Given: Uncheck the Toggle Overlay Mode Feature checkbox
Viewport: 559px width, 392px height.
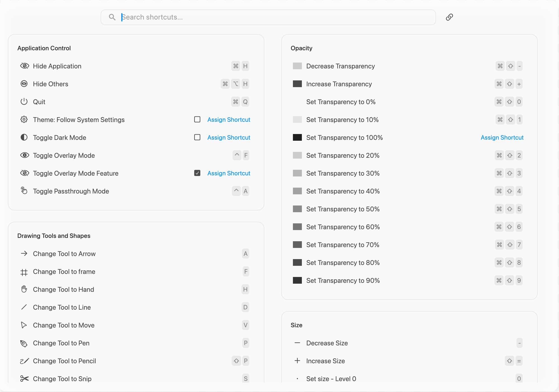Looking at the screenshot, I should [197, 173].
